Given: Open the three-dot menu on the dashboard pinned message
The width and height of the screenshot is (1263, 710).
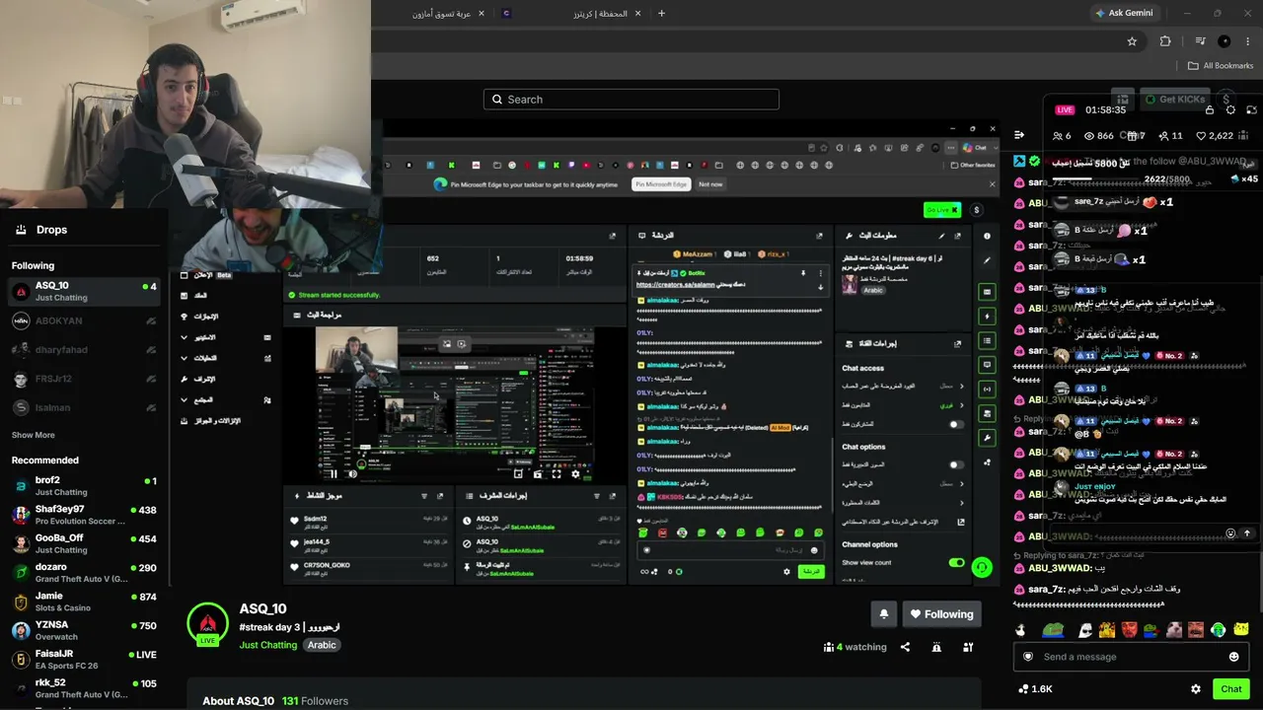Looking at the screenshot, I should point(821,273).
